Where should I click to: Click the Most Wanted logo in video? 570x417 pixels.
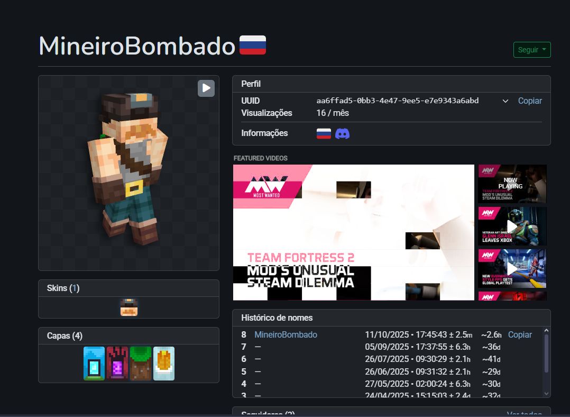click(x=266, y=187)
